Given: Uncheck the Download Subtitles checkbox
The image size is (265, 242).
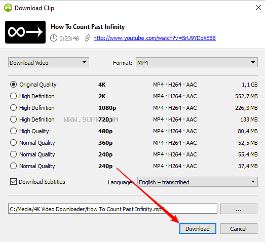Looking at the screenshot, I should (x=13, y=182).
